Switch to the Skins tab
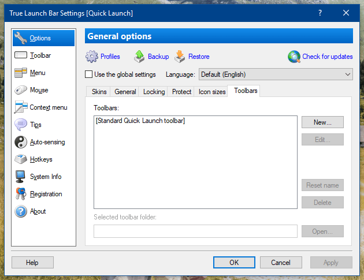The image size is (364, 280). [x=99, y=92]
